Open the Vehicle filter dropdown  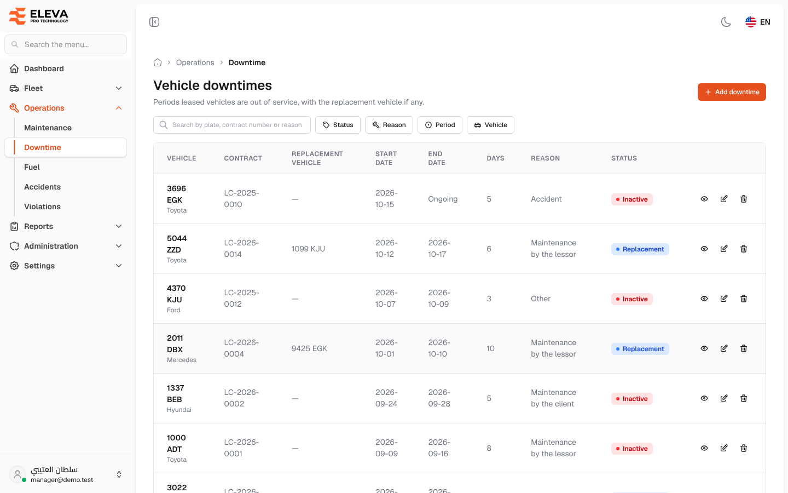[490, 125]
